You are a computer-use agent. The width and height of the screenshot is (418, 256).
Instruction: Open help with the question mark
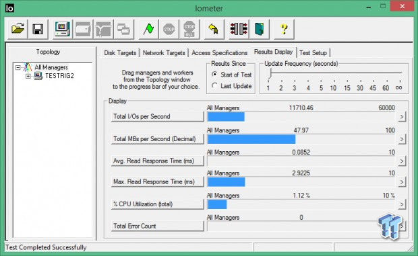pyautogui.click(x=285, y=29)
